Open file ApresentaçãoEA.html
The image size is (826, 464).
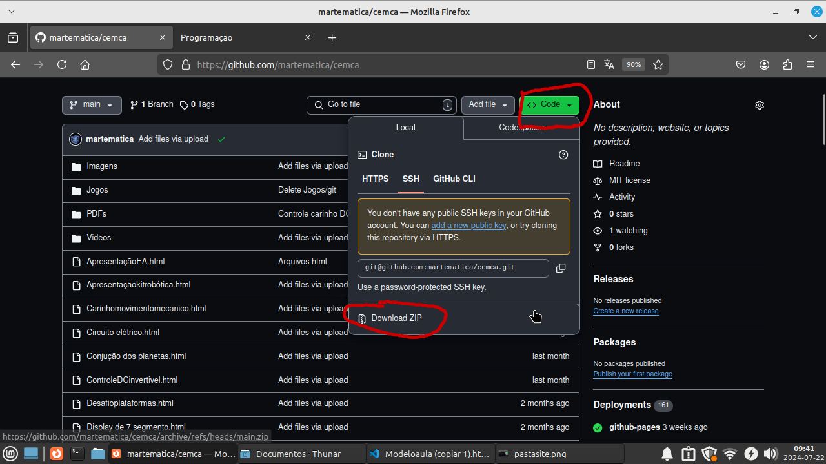pyautogui.click(x=126, y=262)
